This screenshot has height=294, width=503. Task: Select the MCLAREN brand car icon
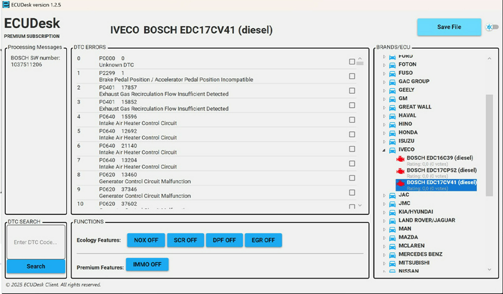tap(392, 246)
